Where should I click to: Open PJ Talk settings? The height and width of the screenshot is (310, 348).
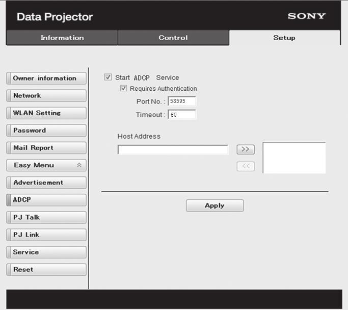pyautogui.click(x=46, y=217)
